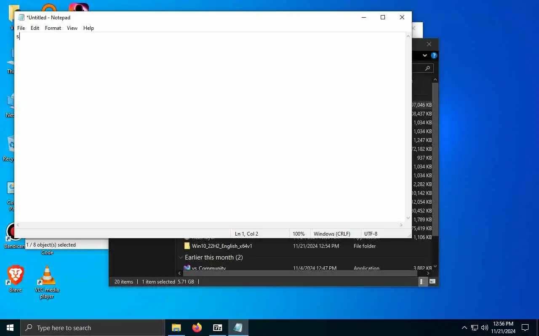Select the pink circular desktop icon at top

[x=79, y=8]
